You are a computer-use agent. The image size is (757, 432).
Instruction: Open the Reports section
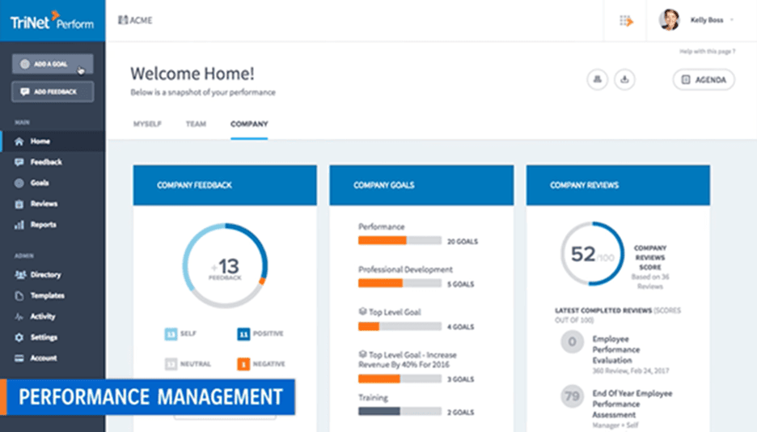pyautogui.click(x=43, y=225)
